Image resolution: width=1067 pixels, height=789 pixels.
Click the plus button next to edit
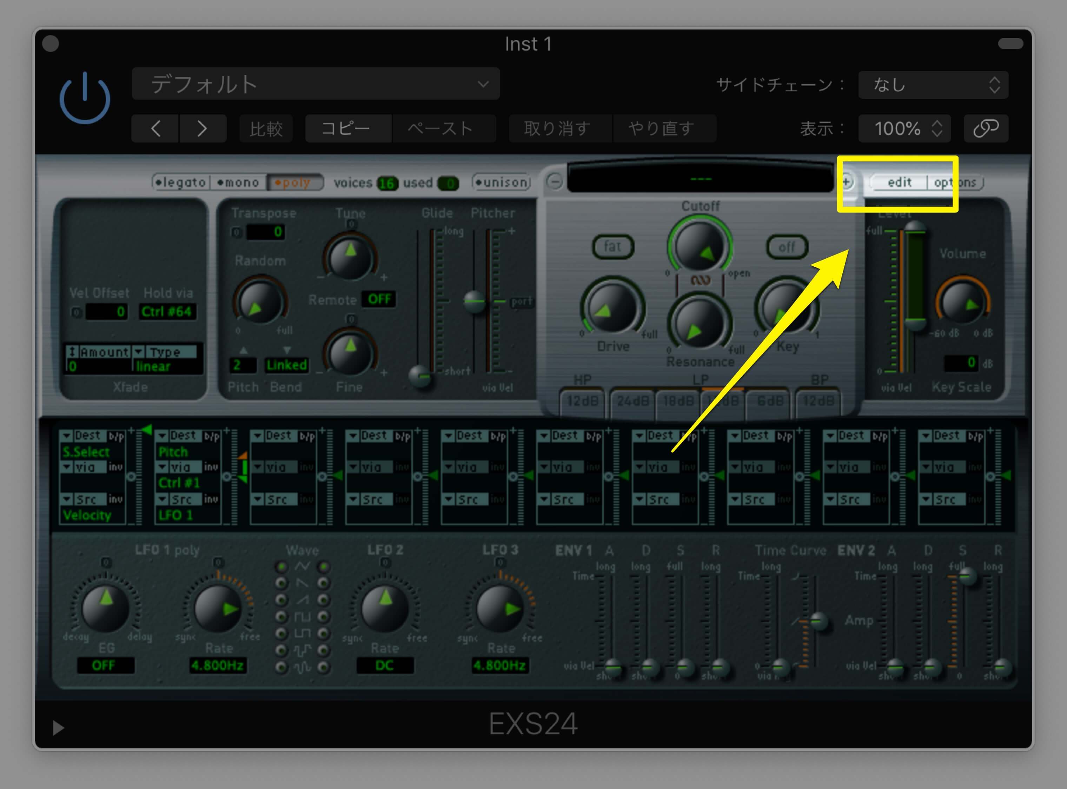(846, 182)
